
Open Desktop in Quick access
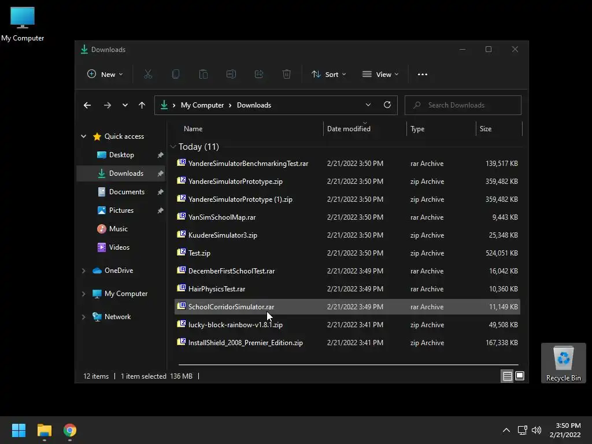121,155
